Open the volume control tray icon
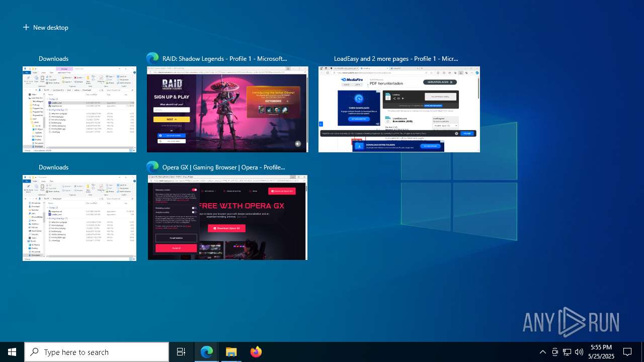 579,352
